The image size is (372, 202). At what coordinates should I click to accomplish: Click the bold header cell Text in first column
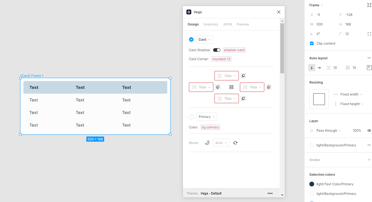[34, 87]
